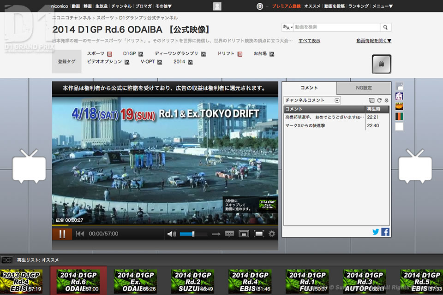This screenshot has width=443, height=295.
Task: Open the dictionary icon beside ディーワングランプリ tag
Action: click(x=204, y=53)
